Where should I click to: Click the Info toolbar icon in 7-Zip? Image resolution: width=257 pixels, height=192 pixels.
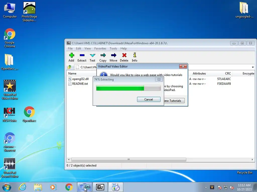[x=135, y=57]
